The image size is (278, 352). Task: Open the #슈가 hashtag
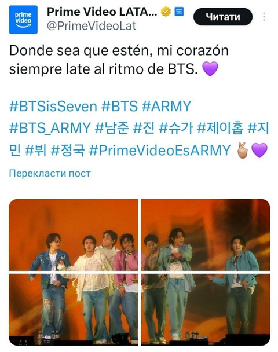pos(175,128)
